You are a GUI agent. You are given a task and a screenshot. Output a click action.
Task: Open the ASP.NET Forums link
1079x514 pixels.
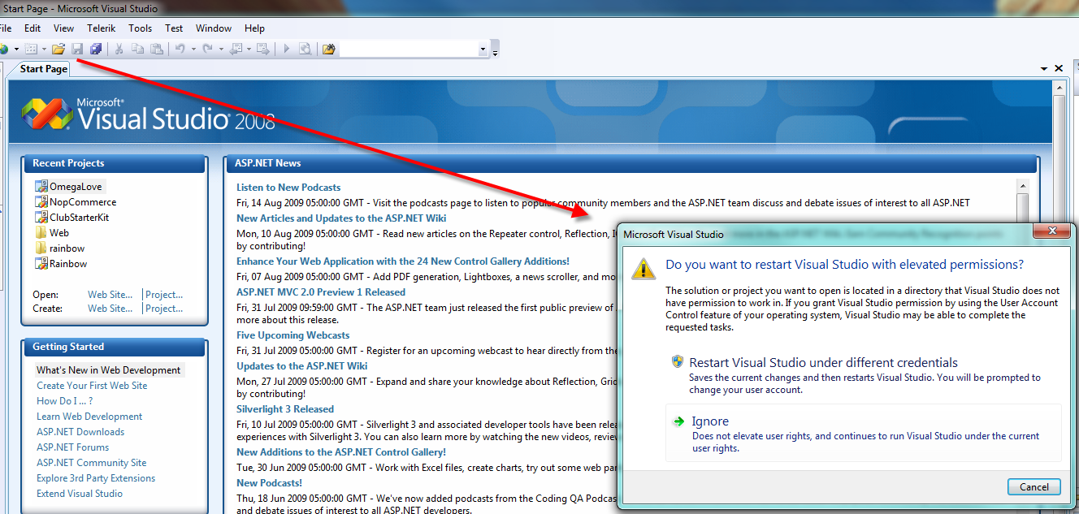point(72,447)
